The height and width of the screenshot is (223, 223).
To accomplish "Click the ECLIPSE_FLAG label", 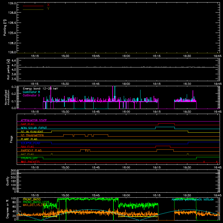I will click(30, 143).
